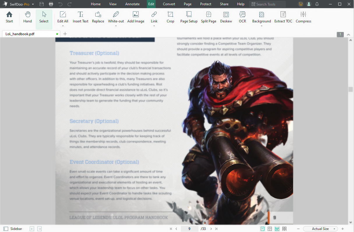Click the Edit All tool
The image size is (354, 232).
pos(63,17)
